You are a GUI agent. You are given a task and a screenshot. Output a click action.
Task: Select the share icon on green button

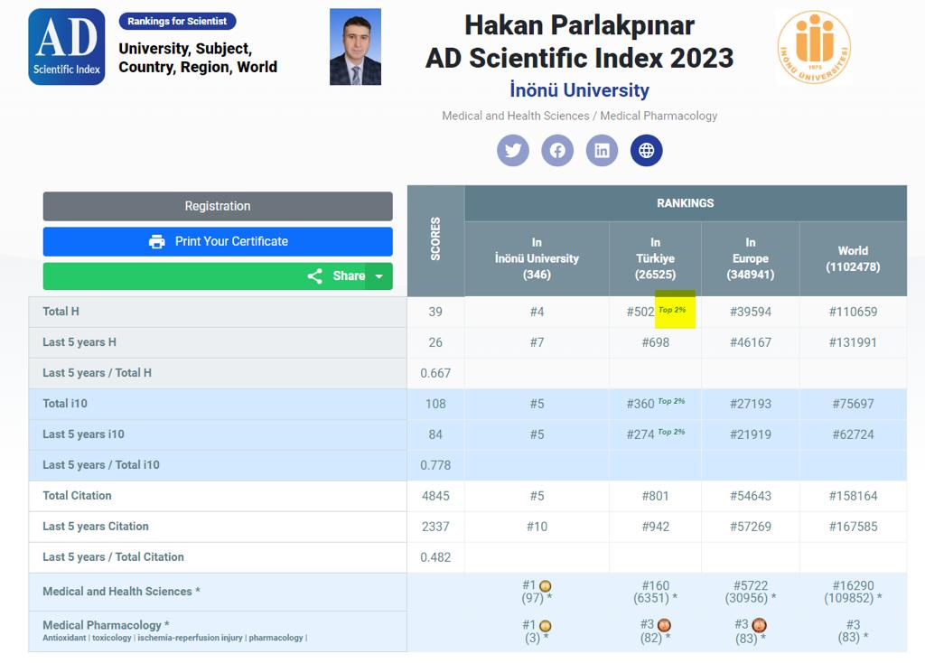(x=315, y=276)
